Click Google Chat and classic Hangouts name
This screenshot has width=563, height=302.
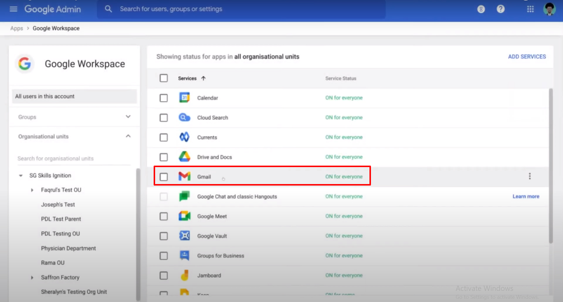point(237,196)
